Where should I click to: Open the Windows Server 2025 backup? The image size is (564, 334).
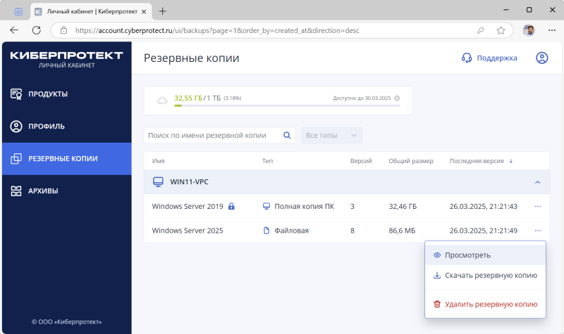(188, 231)
